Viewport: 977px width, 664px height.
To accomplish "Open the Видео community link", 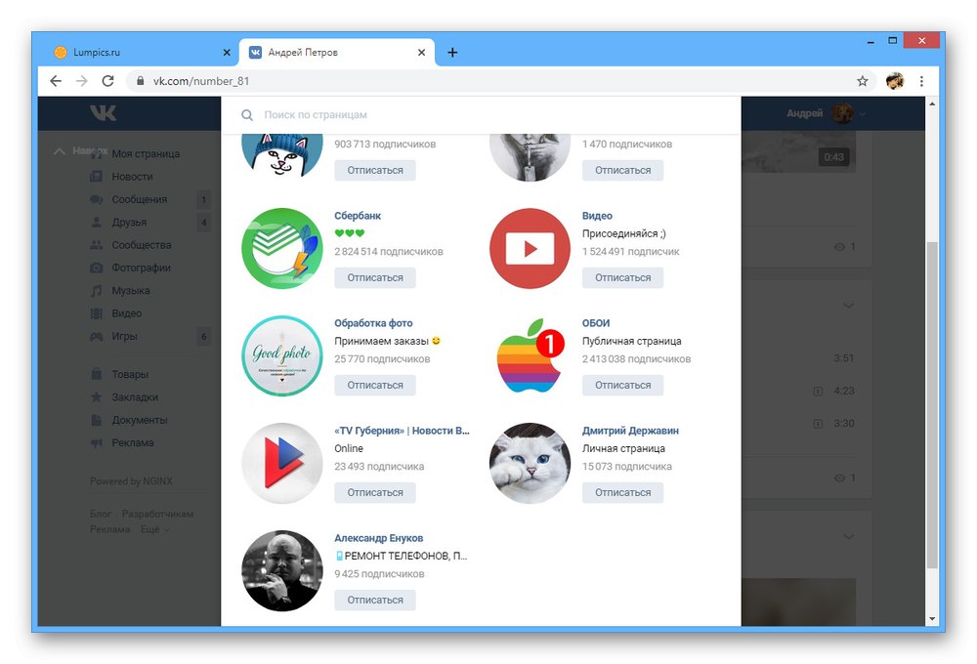I will point(597,216).
